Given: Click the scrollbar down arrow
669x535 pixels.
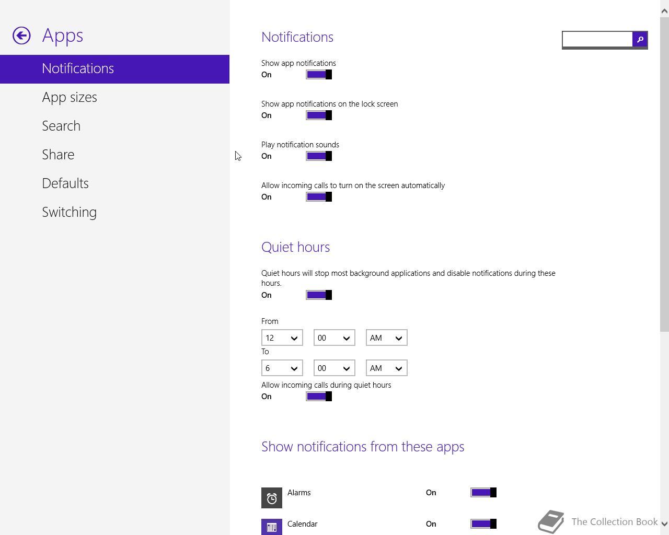Looking at the screenshot, I should pyautogui.click(x=664, y=524).
